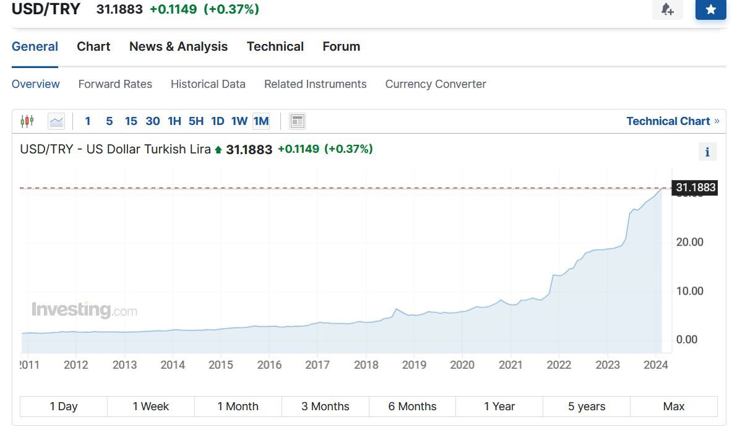Set chart interval to 5 minutes
Viewport: 732px width, 443px height.
pos(110,121)
